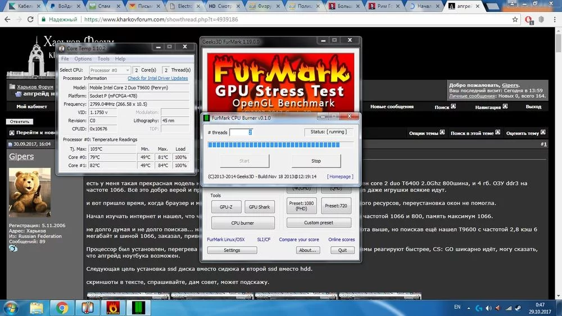
Task: Run Preset:1080 (FHD) benchmark
Action: click(x=301, y=206)
